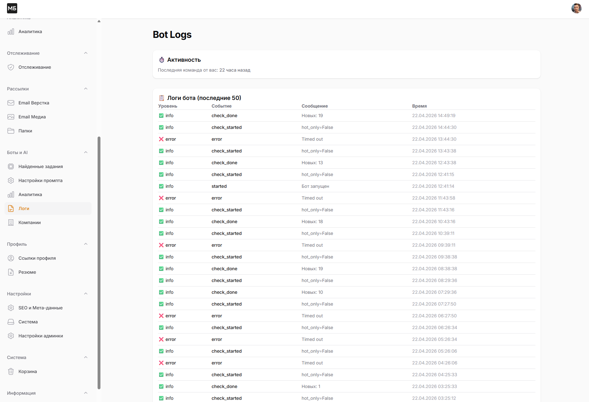Click the Время column header
This screenshot has width=589, height=402.
(419, 106)
